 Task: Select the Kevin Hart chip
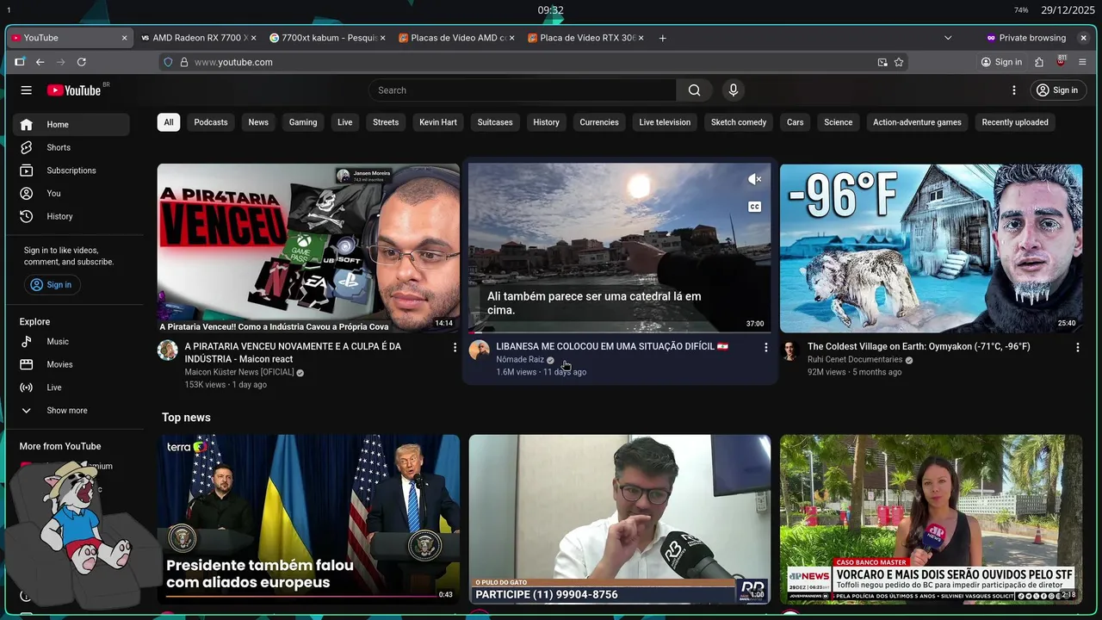click(x=438, y=122)
